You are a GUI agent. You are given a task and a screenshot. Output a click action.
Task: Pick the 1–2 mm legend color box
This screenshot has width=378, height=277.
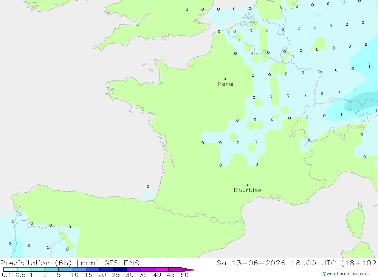(x=38, y=269)
